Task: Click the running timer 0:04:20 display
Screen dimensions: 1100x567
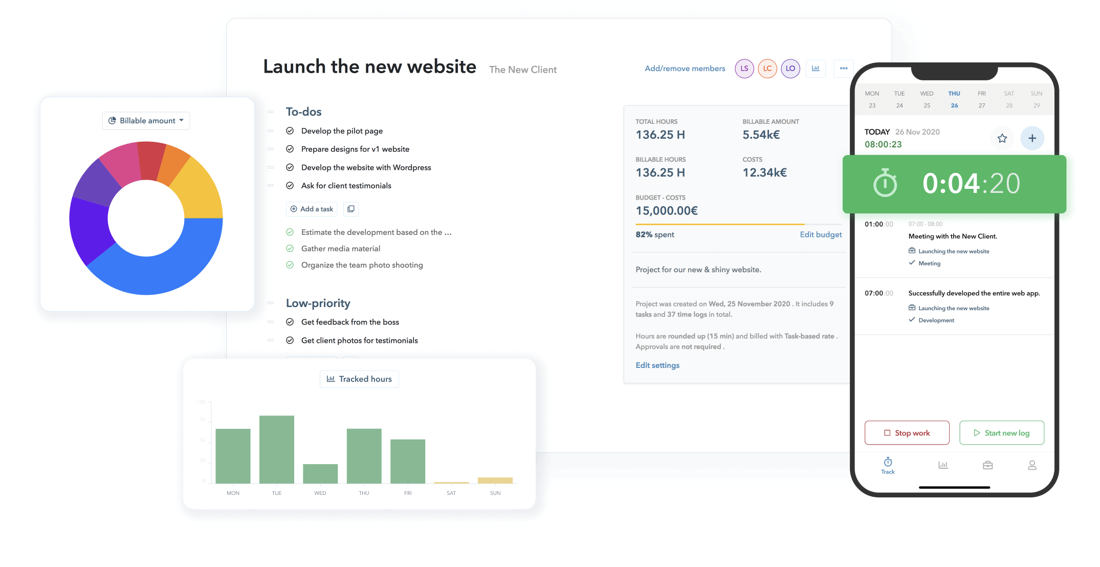Action: (x=971, y=183)
